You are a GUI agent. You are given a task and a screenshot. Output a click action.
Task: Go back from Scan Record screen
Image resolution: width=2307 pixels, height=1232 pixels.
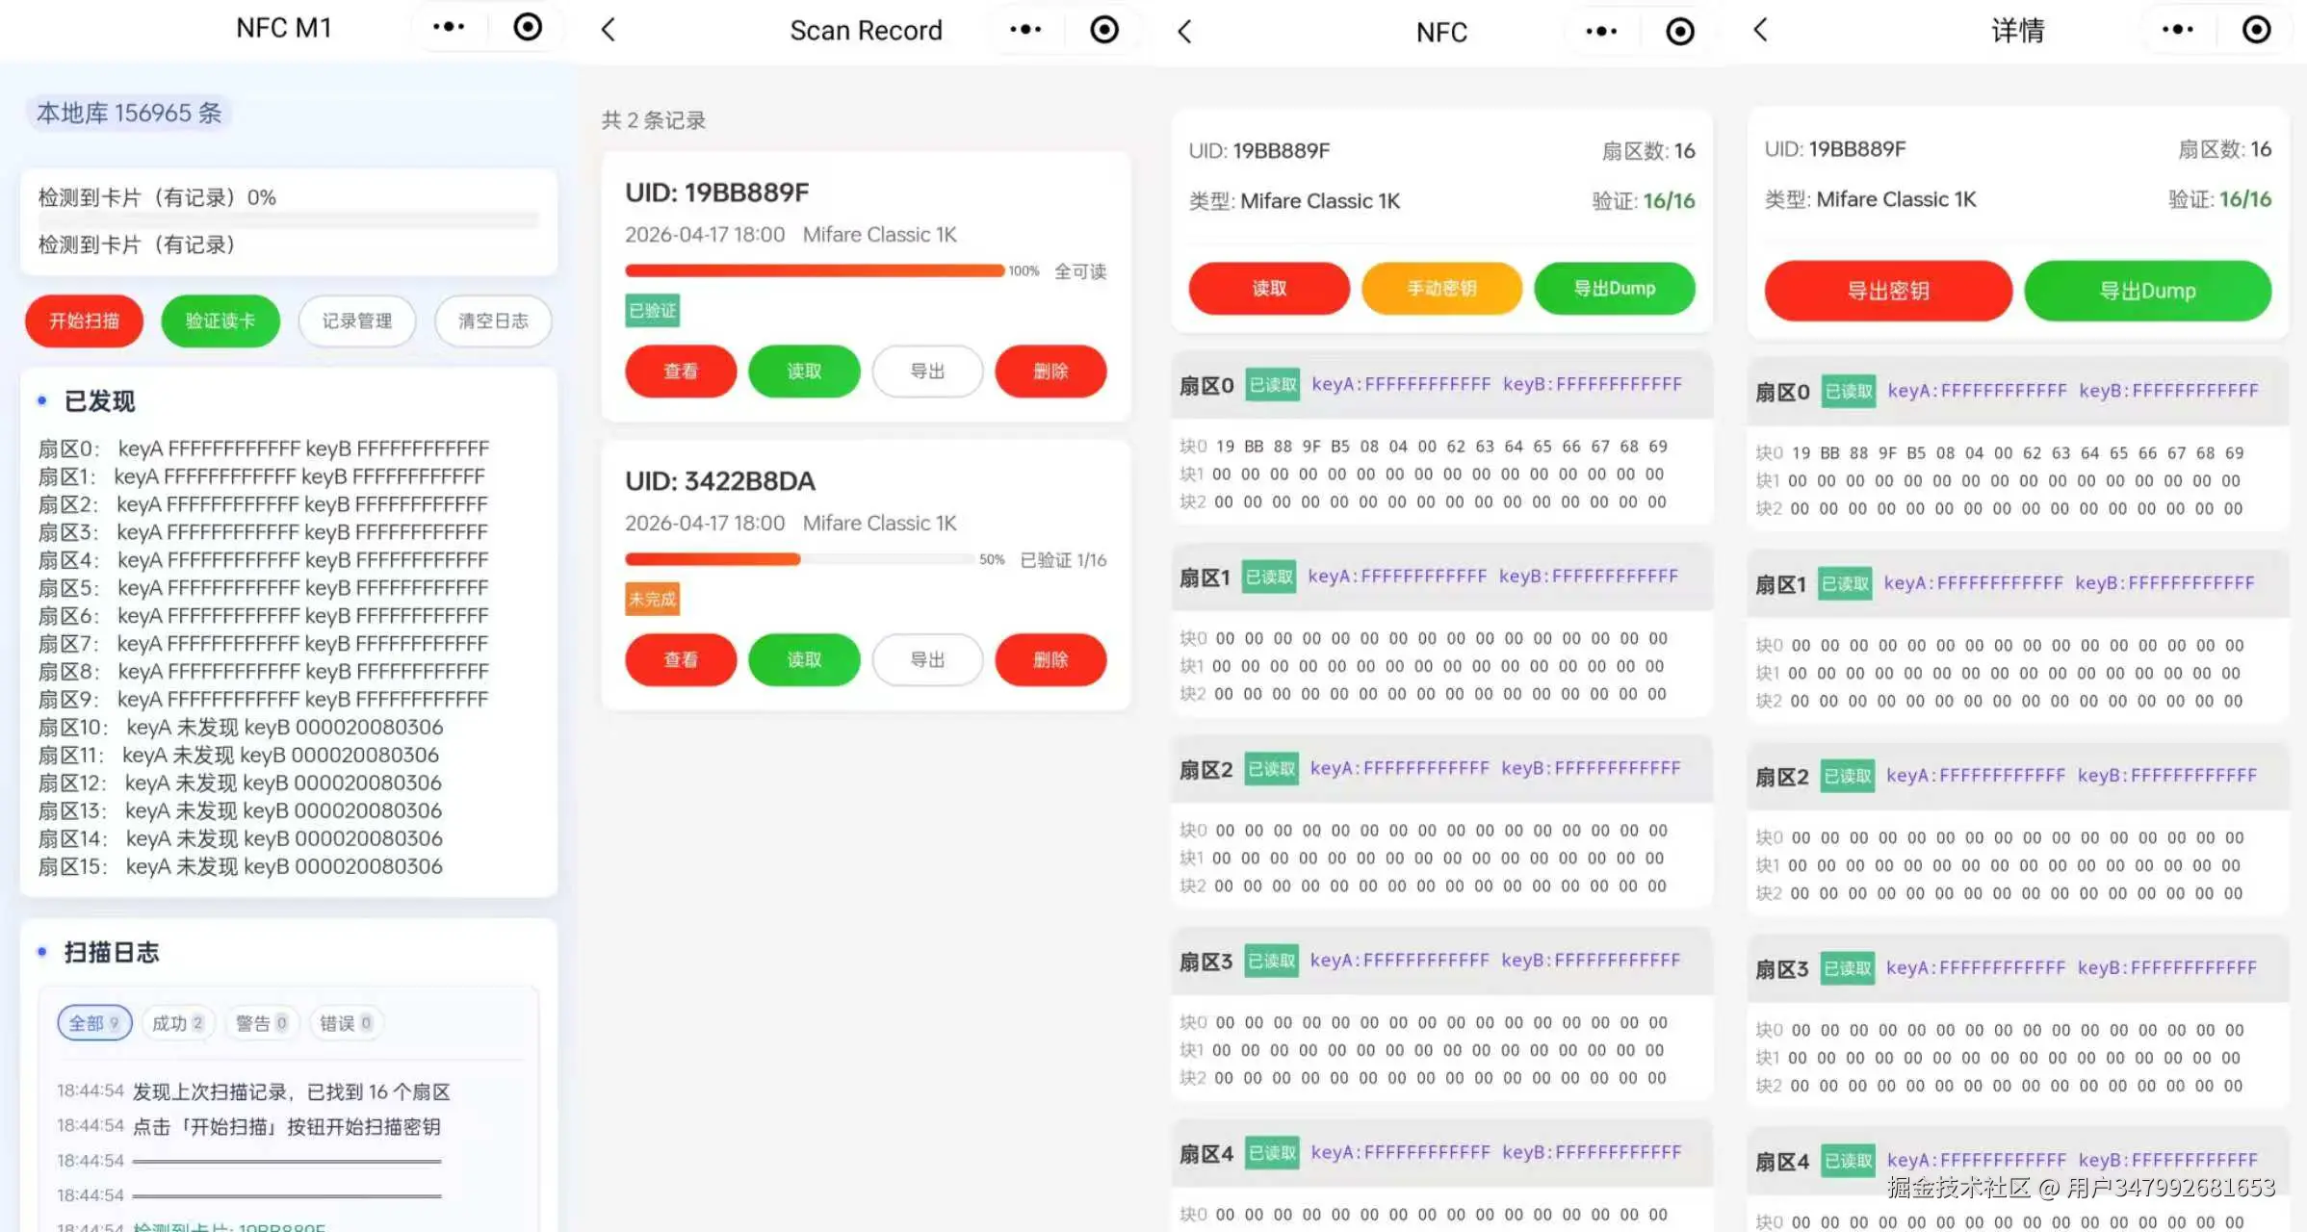click(x=608, y=30)
